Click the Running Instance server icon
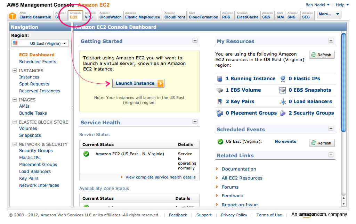 [x=220, y=79]
